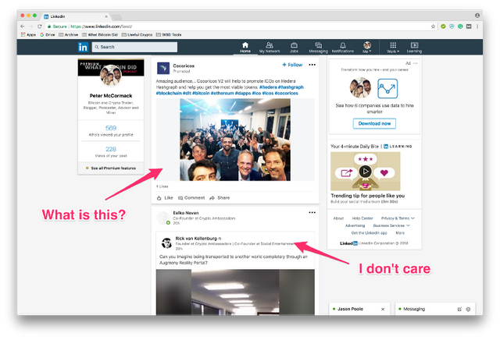Expand Business Services footer dropdown
Image resolution: width=500 pixels, height=340 pixels.
click(x=391, y=225)
